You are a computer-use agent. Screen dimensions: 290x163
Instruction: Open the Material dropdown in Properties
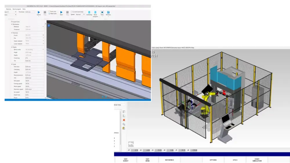click(x=35, y=27)
